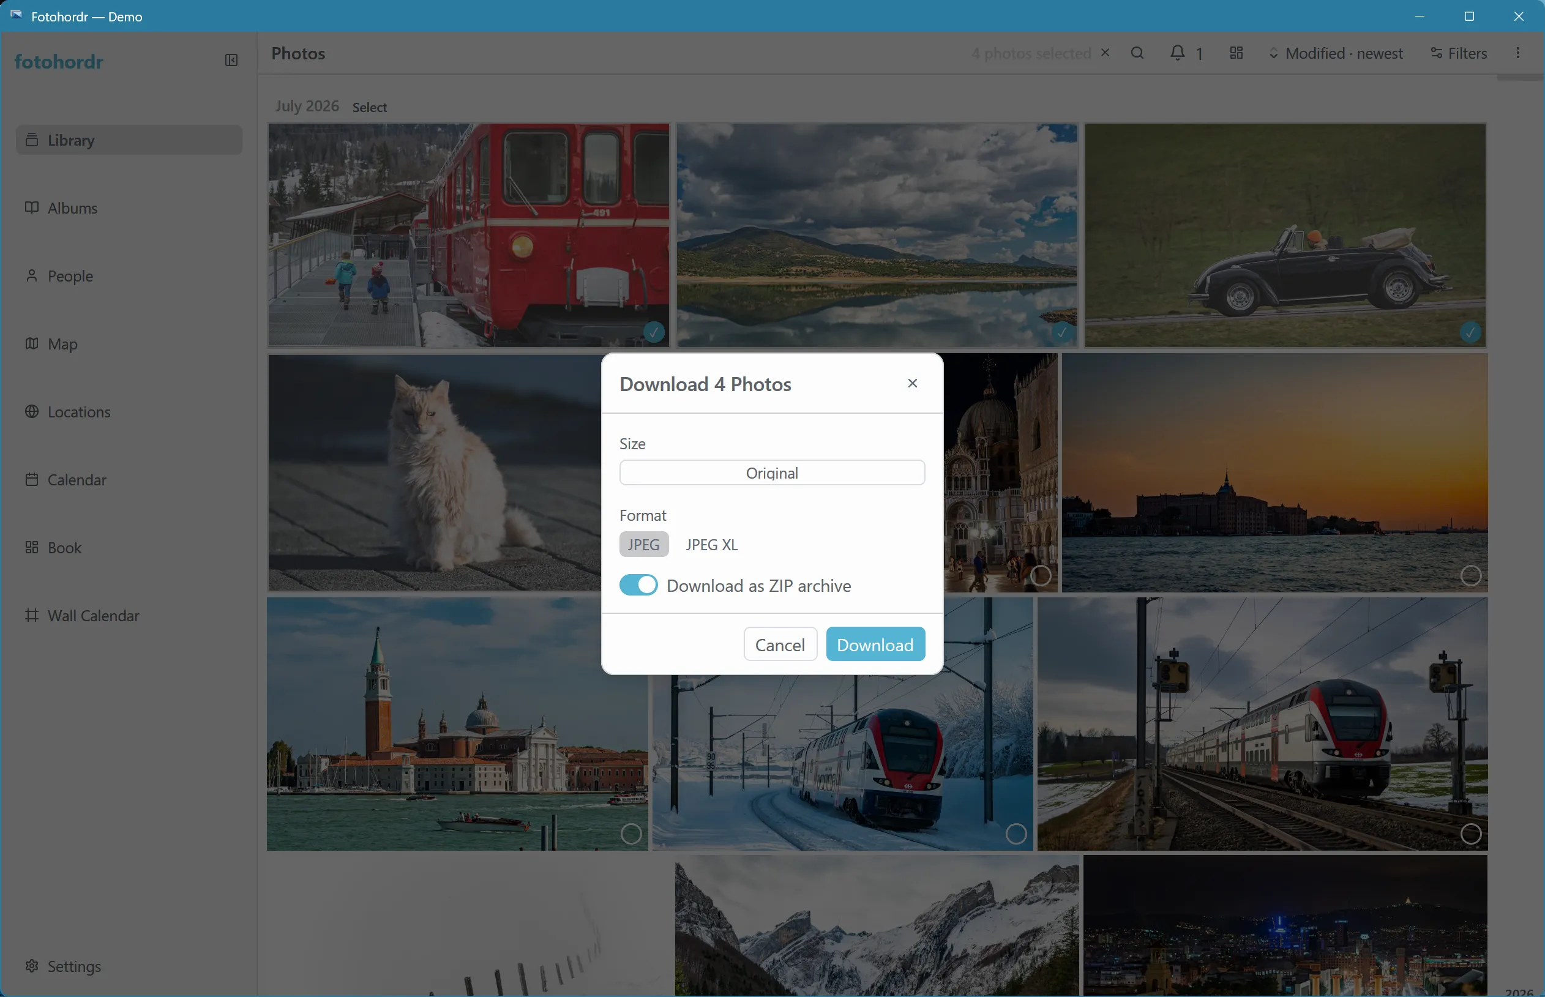Image resolution: width=1545 pixels, height=997 pixels.
Task: Close the Fotohordr window
Action: (1519, 16)
